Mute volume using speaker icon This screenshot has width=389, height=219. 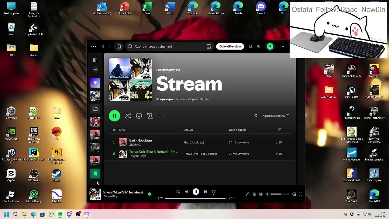267,194
